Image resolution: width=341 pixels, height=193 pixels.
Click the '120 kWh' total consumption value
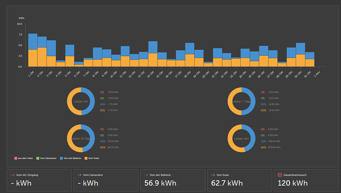[x=293, y=183]
